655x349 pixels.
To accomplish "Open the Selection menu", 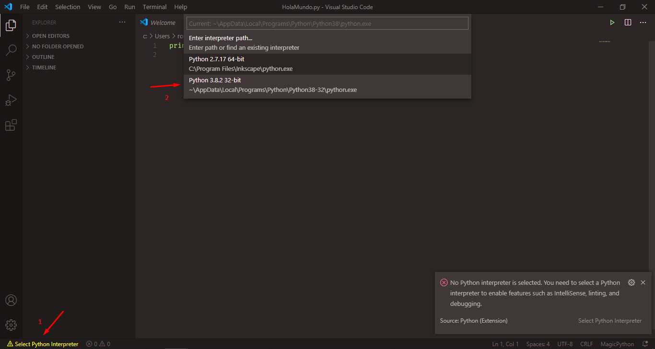I will tap(68, 7).
